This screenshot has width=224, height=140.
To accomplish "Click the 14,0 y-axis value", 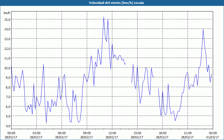I will point(7,29).
